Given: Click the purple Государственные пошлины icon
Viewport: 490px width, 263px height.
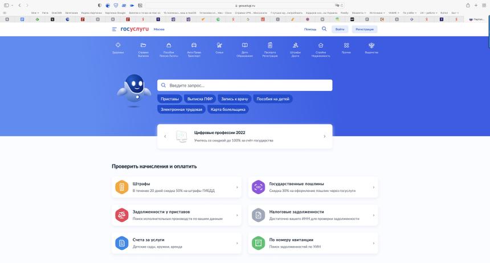Looking at the screenshot, I should point(258,187).
